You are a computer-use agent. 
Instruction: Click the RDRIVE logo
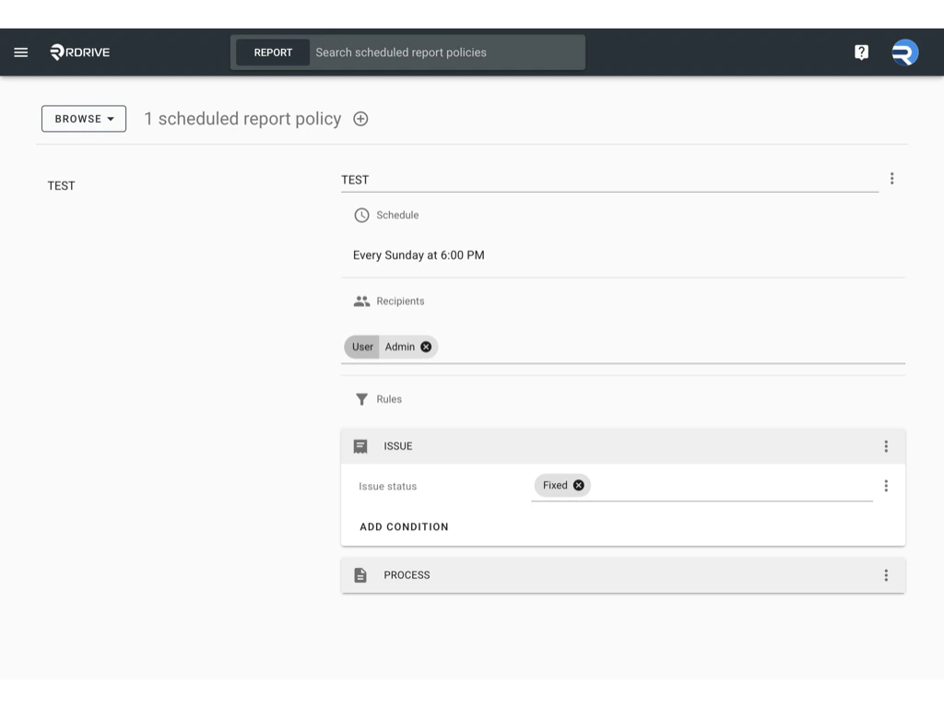(78, 52)
